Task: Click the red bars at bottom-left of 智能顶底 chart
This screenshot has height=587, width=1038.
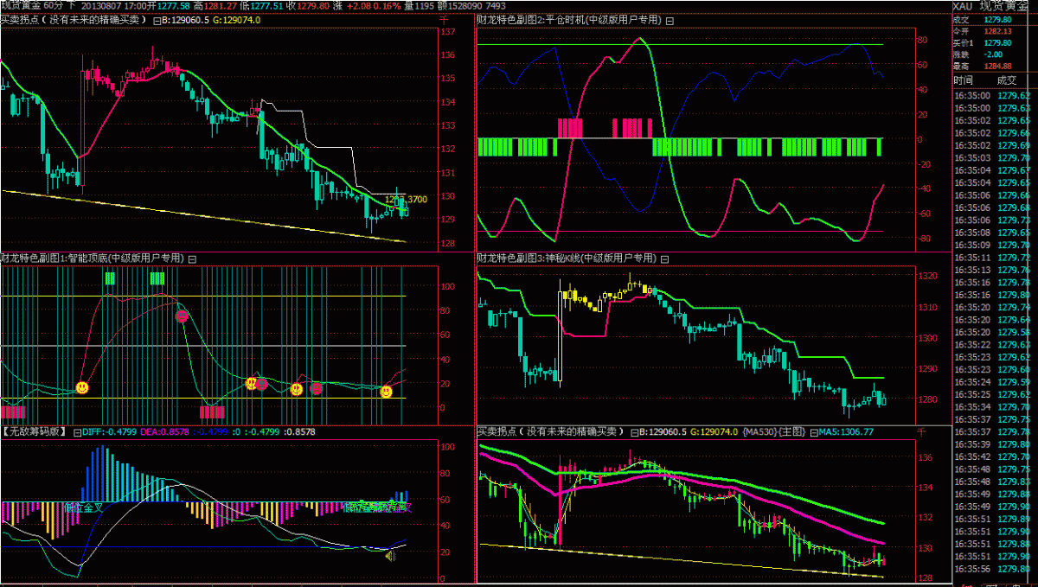Action: click(x=14, y=411)
